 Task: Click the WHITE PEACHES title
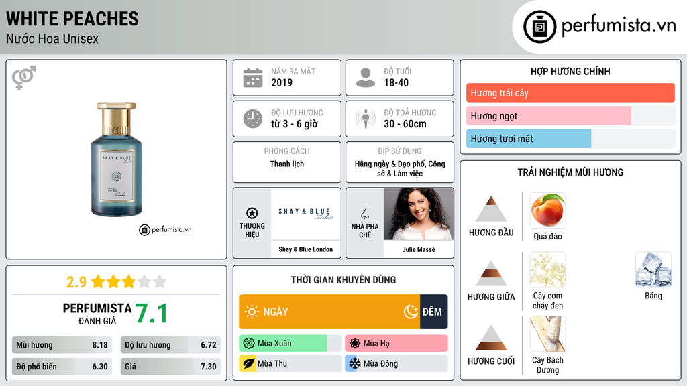(x=72, y=19)
